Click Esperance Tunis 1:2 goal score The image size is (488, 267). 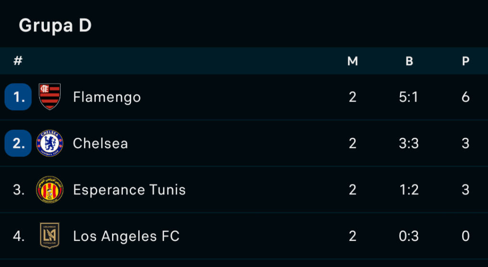(409, 190)
